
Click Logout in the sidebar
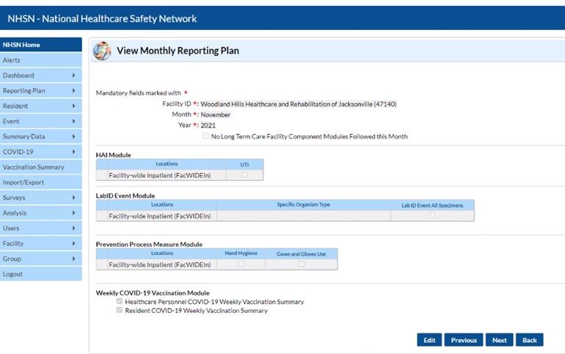(40, 274)
